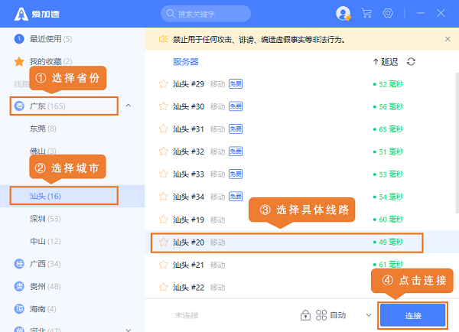Click the lock icon in the bottom bar

tap(305, 315)
